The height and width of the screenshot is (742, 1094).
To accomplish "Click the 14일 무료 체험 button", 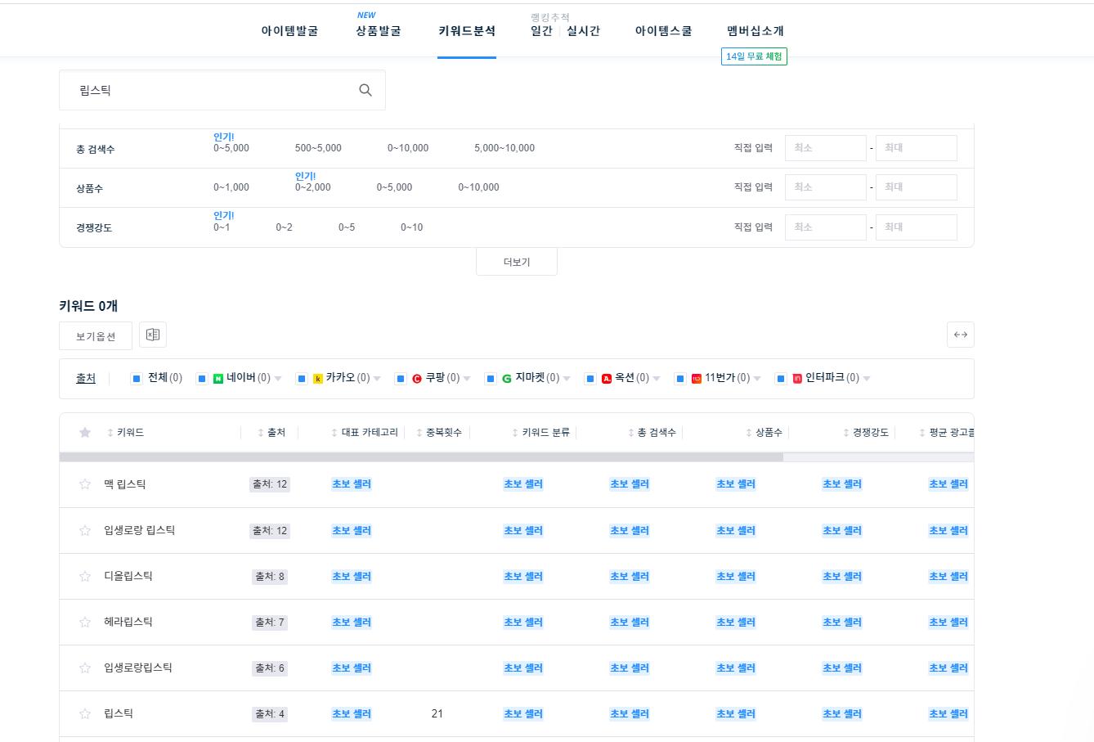I will [x=753, y=56].
